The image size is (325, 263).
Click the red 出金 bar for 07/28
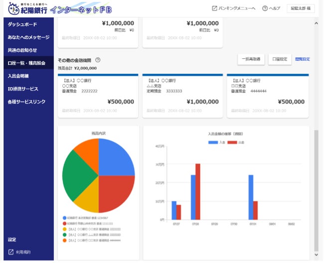coord(198,192)
